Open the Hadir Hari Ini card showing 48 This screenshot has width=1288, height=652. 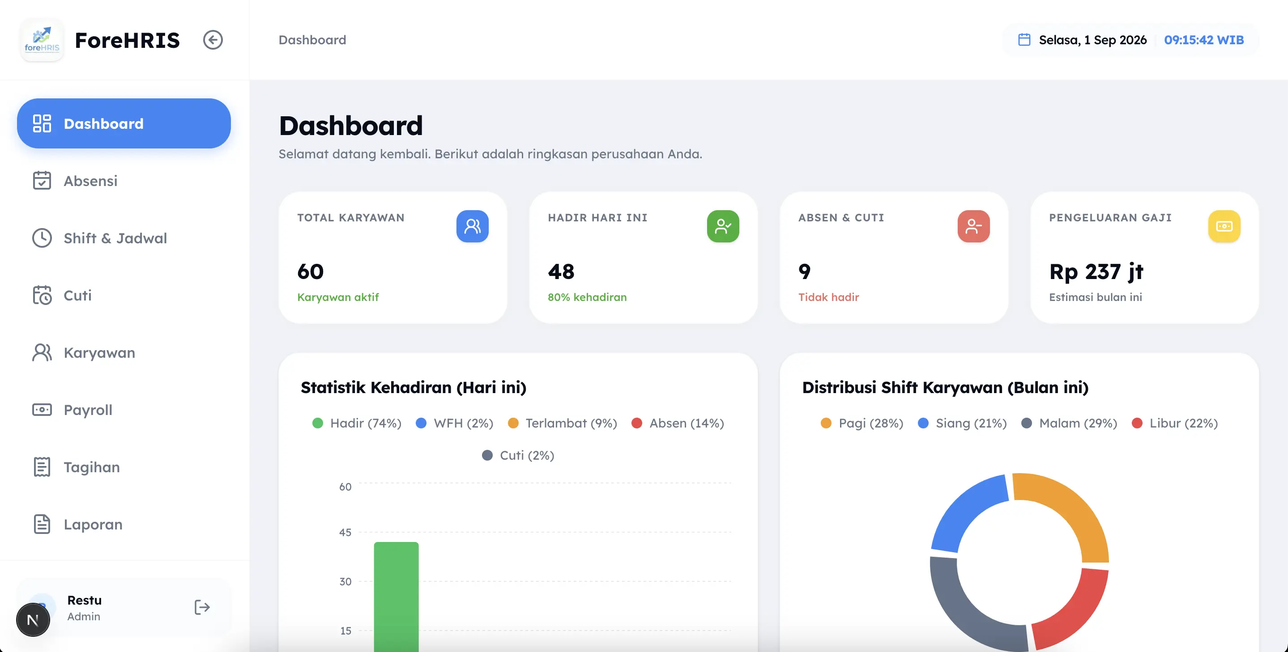click(x=644, y=258)
